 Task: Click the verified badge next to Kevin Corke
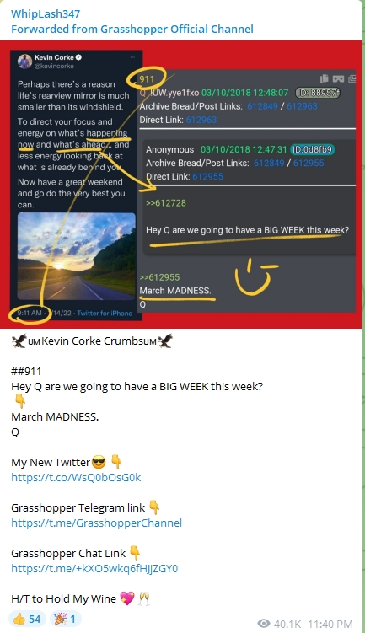coord(78,57)
